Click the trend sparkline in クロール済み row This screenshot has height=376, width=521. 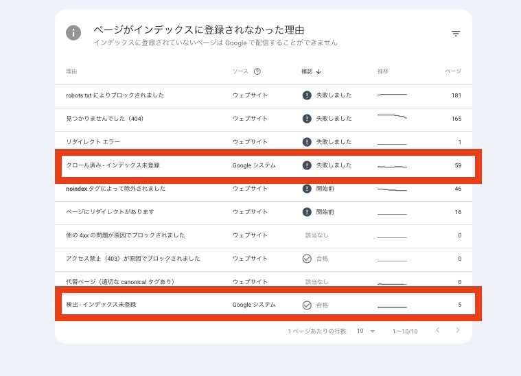(x=392, y=167)
